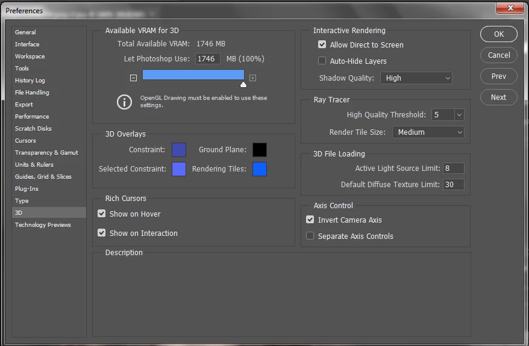This screenshot has width=529, height=346.
Task: Select Scratch Disks category
Action: pos(49,129)
